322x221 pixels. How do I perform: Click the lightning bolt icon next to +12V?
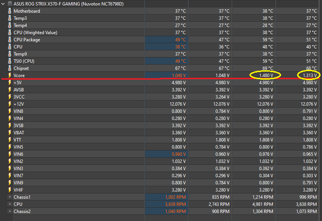(10, 104)
